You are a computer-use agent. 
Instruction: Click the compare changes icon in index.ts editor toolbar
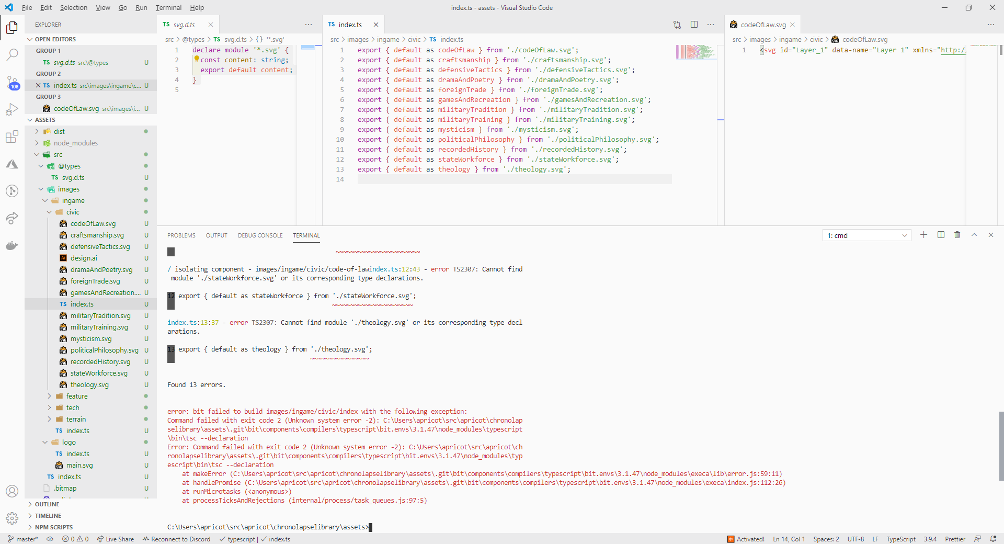click(x=677, y=25)
